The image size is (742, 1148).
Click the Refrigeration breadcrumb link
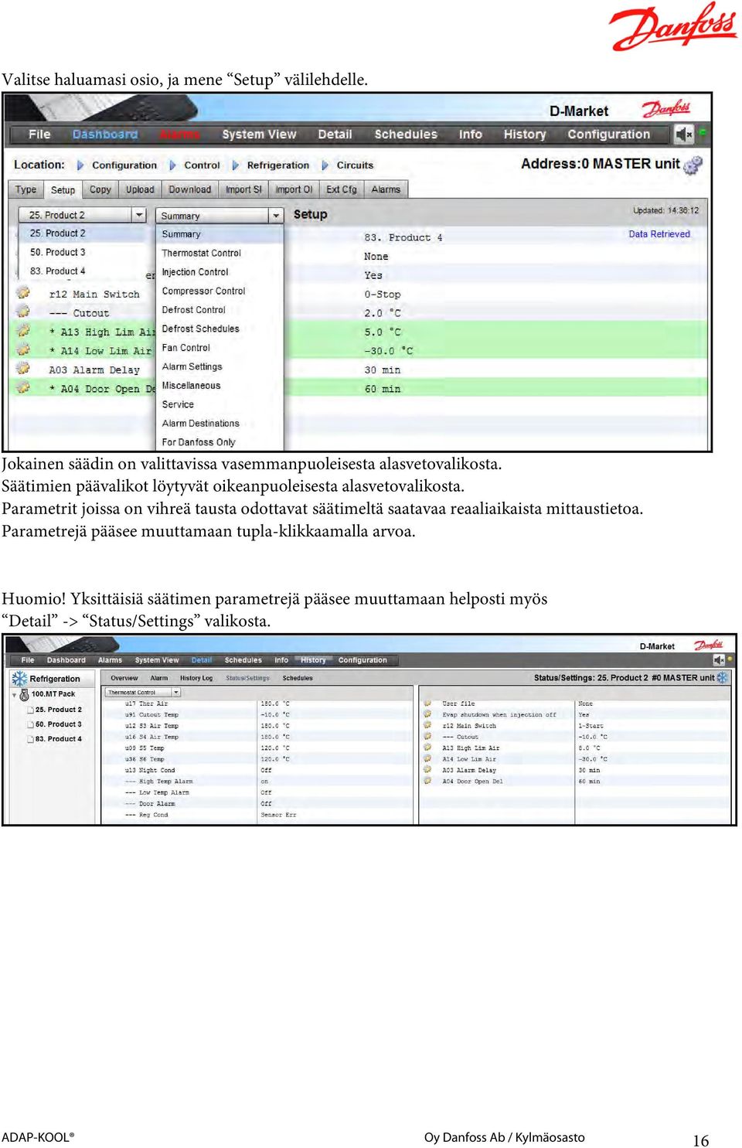(278, 165)
